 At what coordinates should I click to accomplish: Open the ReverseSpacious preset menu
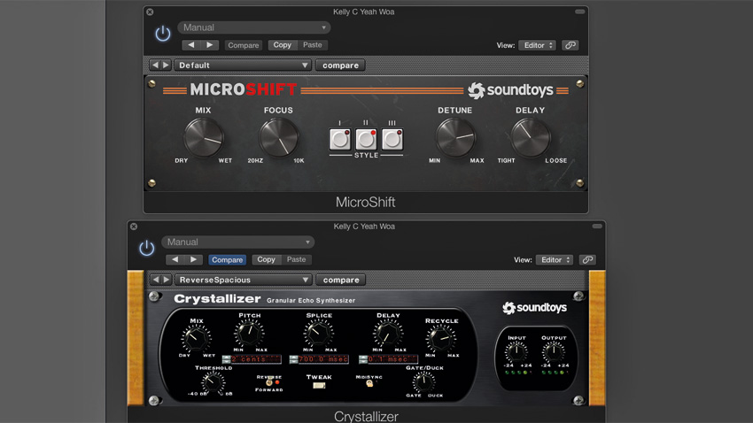coord(243,280)
